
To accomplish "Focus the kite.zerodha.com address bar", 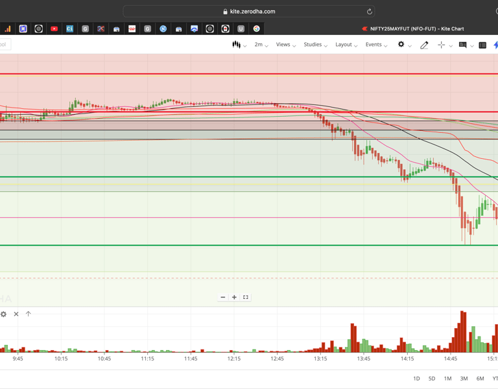I will tap(249, 12).
